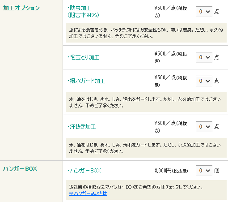Click the 防虫加工 description about 虫による食害
The image size is (228, 202).
146,33
